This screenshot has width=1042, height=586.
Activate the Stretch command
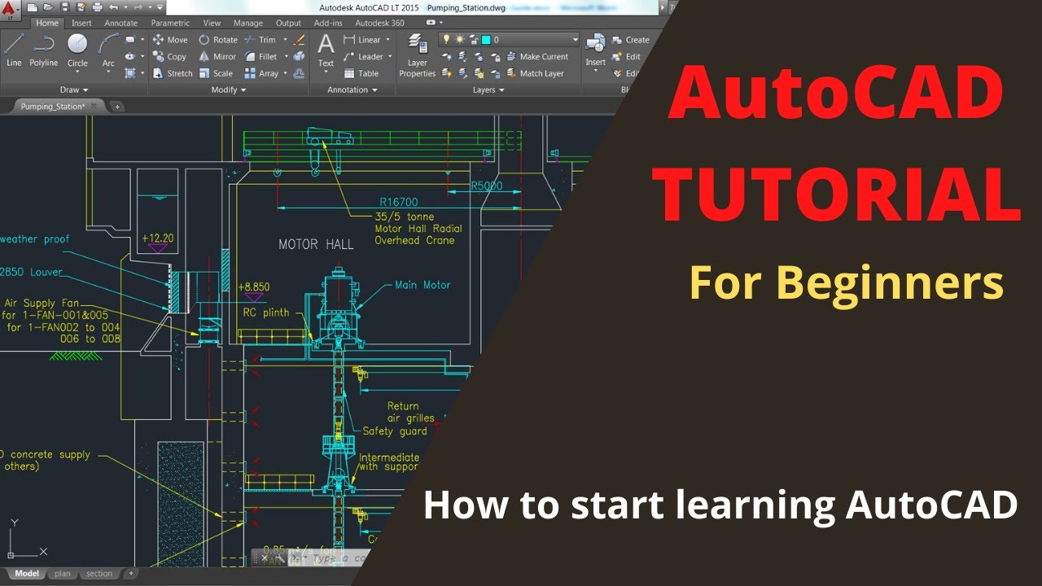click(x=173, y=73)
